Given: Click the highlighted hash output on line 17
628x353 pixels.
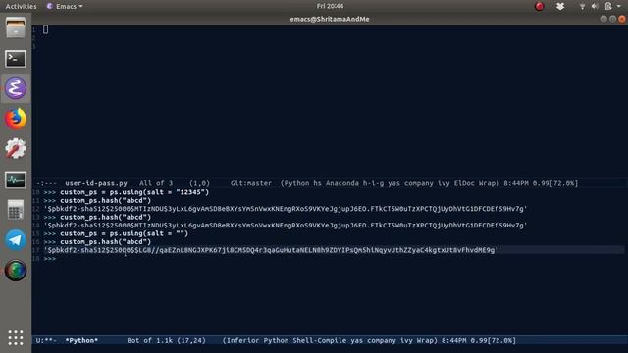Looking at the screenshot, I should tap(271, 250).
